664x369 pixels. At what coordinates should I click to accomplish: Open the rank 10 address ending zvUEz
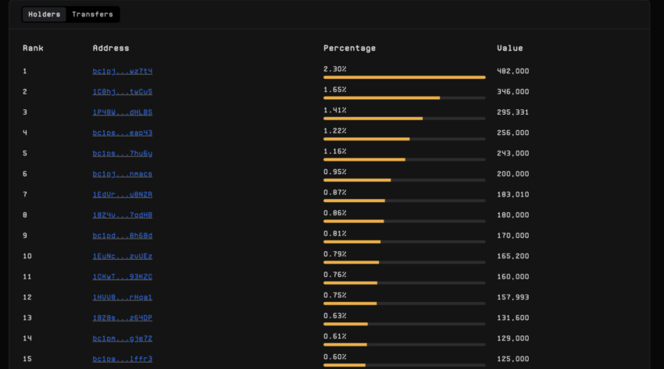[x=123, y=256]
